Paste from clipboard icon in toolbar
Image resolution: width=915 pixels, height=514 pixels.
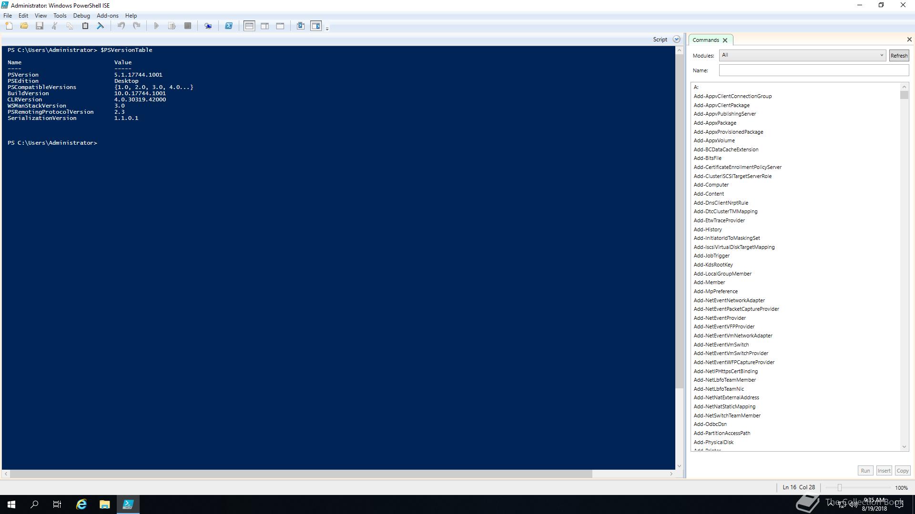(x=85, y=26)
